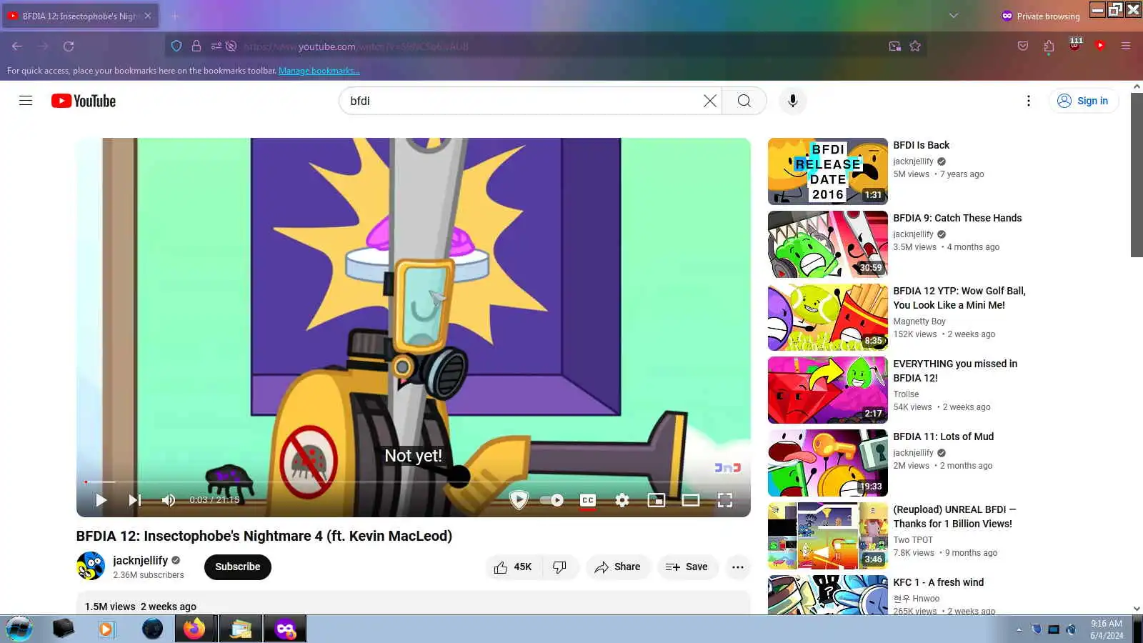
Task: Toggle closed captions CC button
Action: [588, 500]
